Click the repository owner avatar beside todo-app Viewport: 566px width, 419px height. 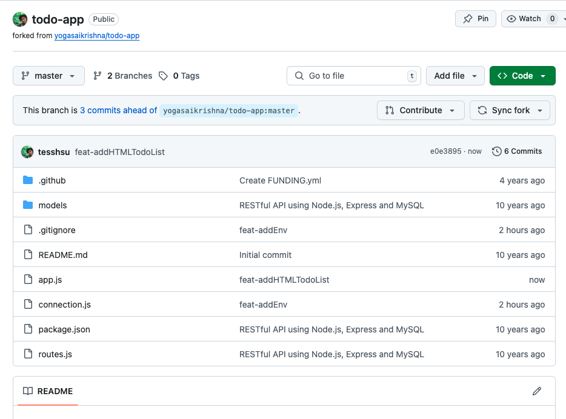point(20,19)
